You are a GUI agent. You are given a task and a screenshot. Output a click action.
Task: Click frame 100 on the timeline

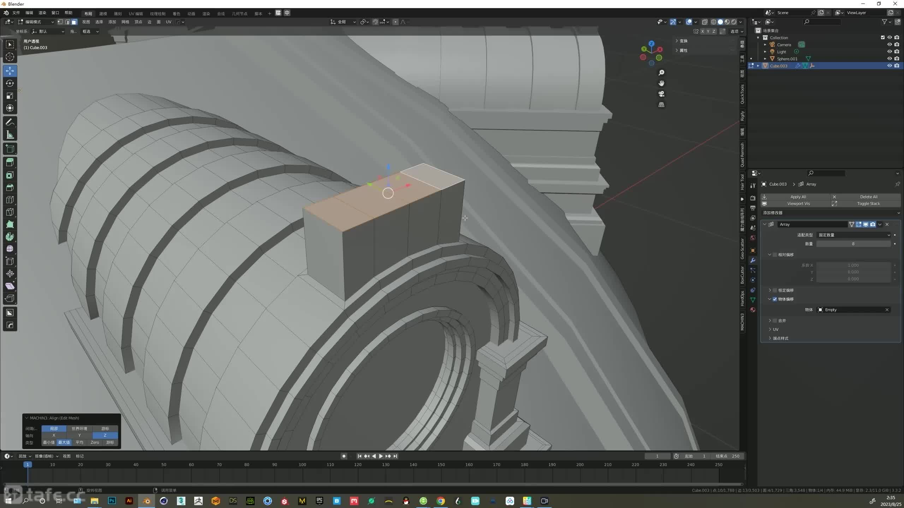point(302,465)
